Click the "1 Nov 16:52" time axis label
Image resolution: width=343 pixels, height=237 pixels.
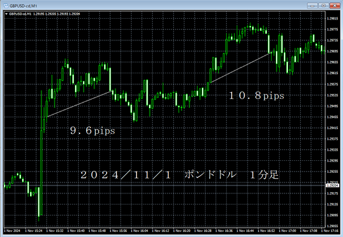(268, 231)
